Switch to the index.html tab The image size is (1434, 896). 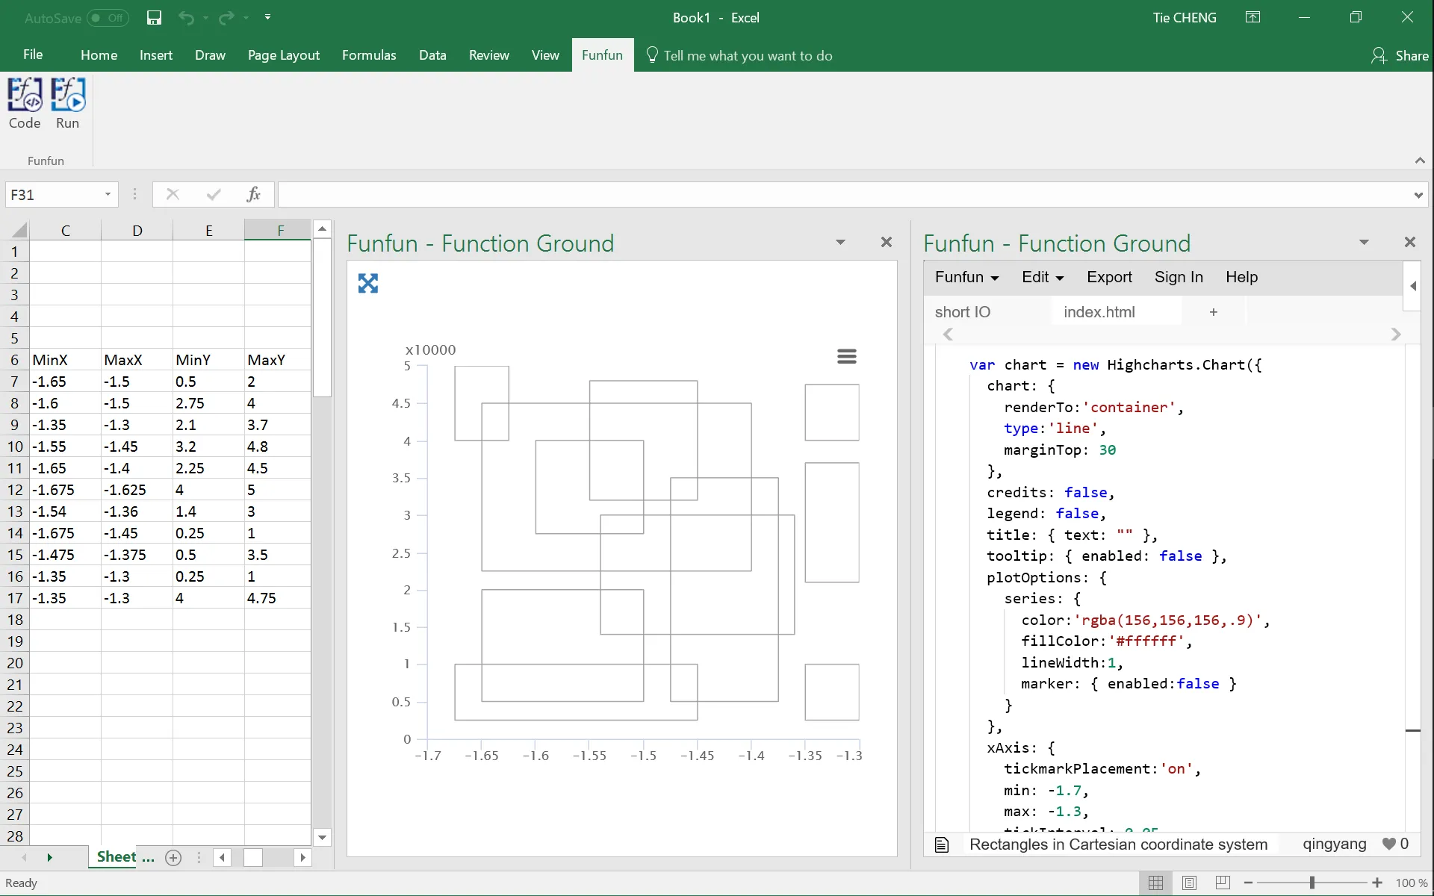(1099, 312)
